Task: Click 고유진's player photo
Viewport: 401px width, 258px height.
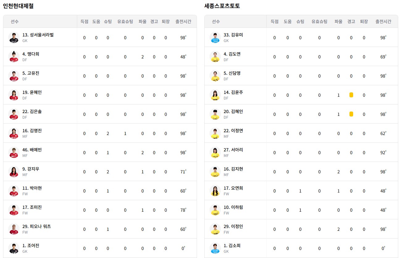Action: pos(14,76)
